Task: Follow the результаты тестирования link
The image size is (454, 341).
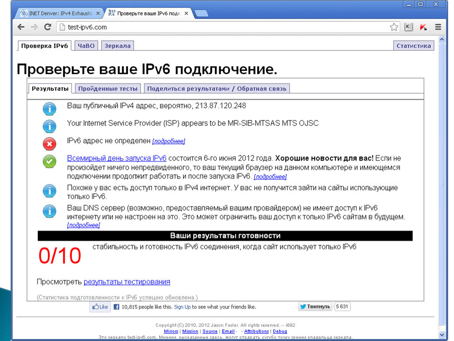Action: click(x=127, y=282)
